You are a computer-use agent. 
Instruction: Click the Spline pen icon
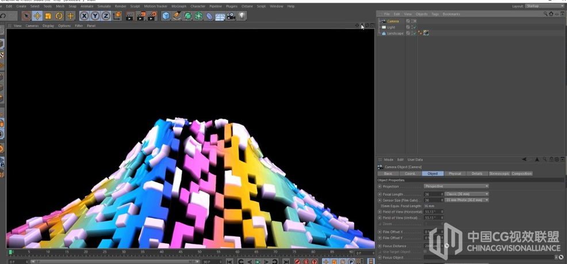pyautogui.click(x=177, y=16)
